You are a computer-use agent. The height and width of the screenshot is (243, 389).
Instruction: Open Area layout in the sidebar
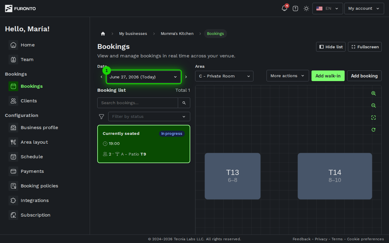coord(34,142)
